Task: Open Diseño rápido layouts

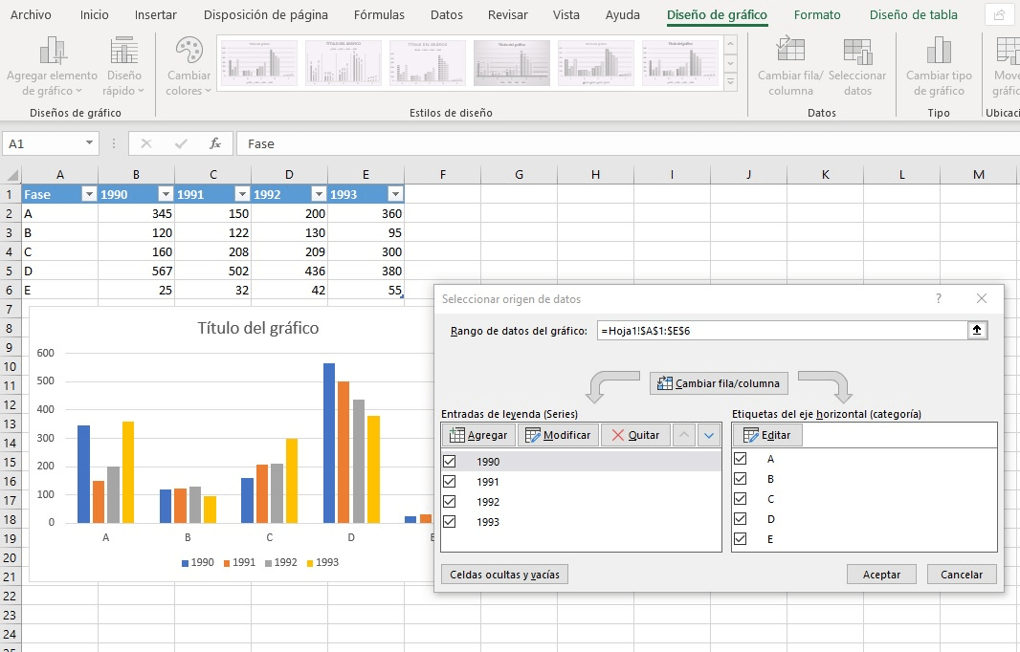Action: (123, 67)
